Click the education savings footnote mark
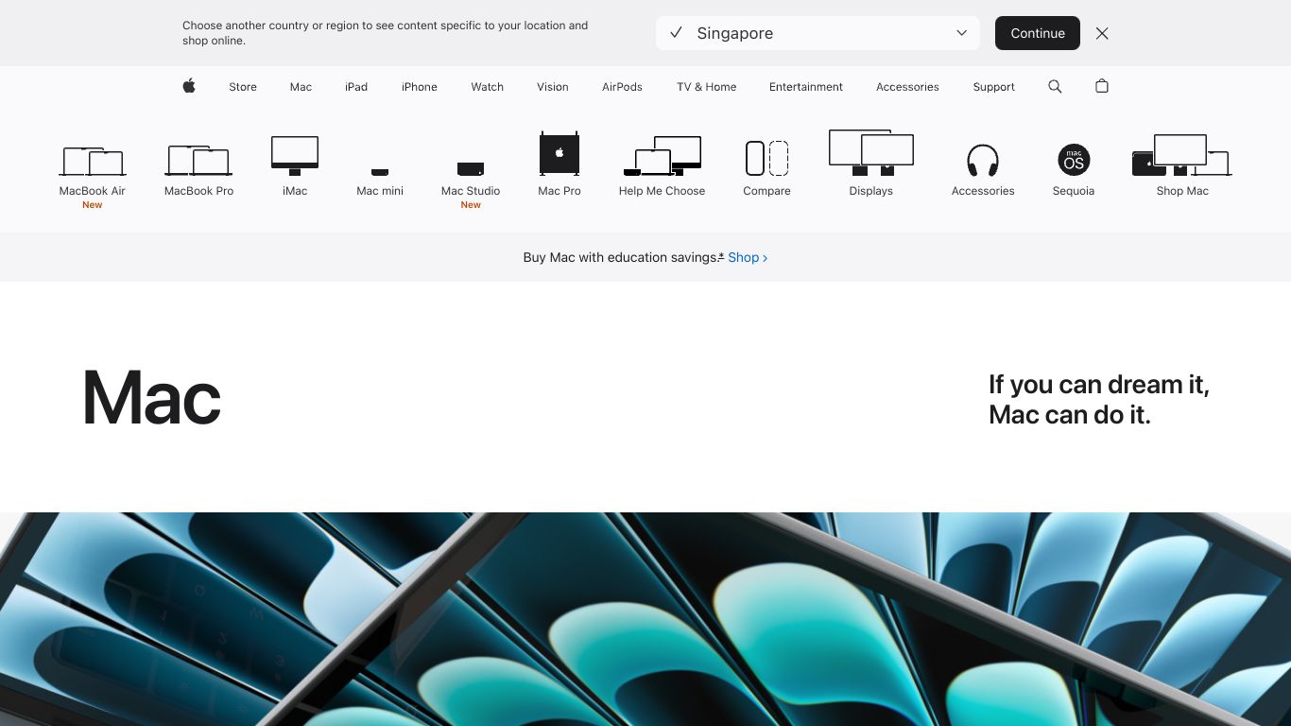Screen dimensions: 1291x726 [721, 256]
